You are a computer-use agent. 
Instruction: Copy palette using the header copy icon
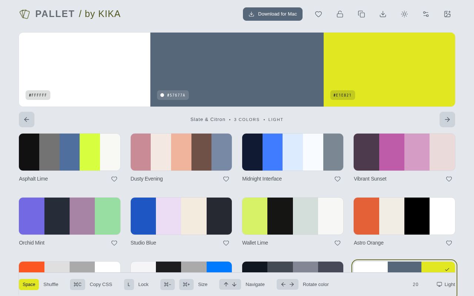pyautogui.click(x=361, y=14)
